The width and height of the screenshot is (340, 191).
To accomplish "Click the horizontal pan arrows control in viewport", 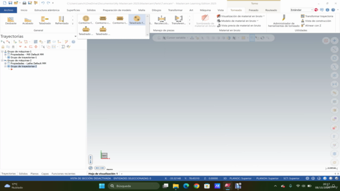I will point(99,168).
